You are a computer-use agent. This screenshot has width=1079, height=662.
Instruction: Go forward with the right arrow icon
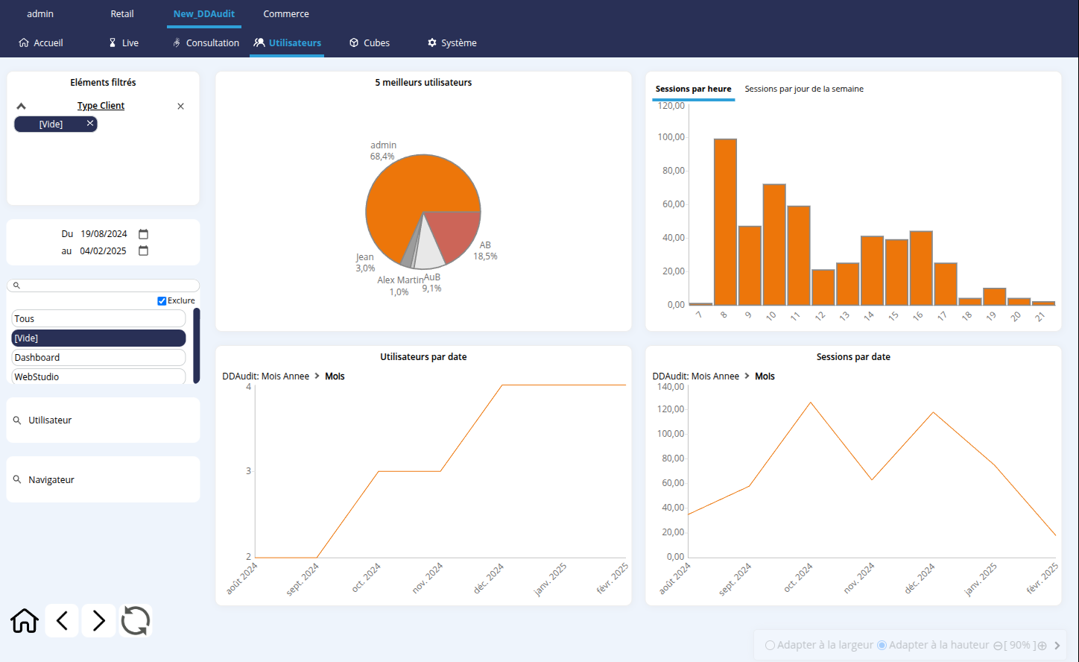(98, 620)
